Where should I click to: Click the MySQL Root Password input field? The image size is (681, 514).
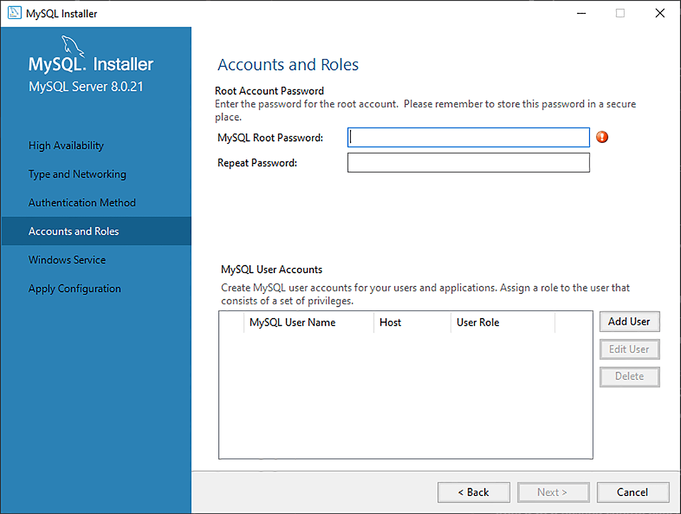[x=468, y=137]
